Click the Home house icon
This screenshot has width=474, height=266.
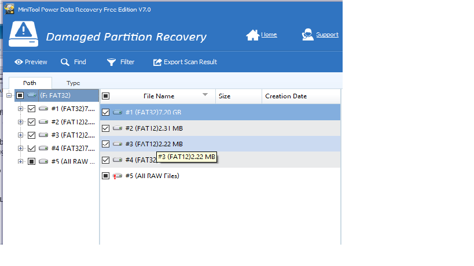click(253, 35)
